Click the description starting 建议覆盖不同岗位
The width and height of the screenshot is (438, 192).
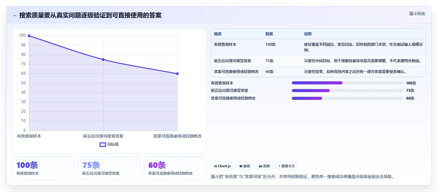pyautogui.click(x=363, y=47)
